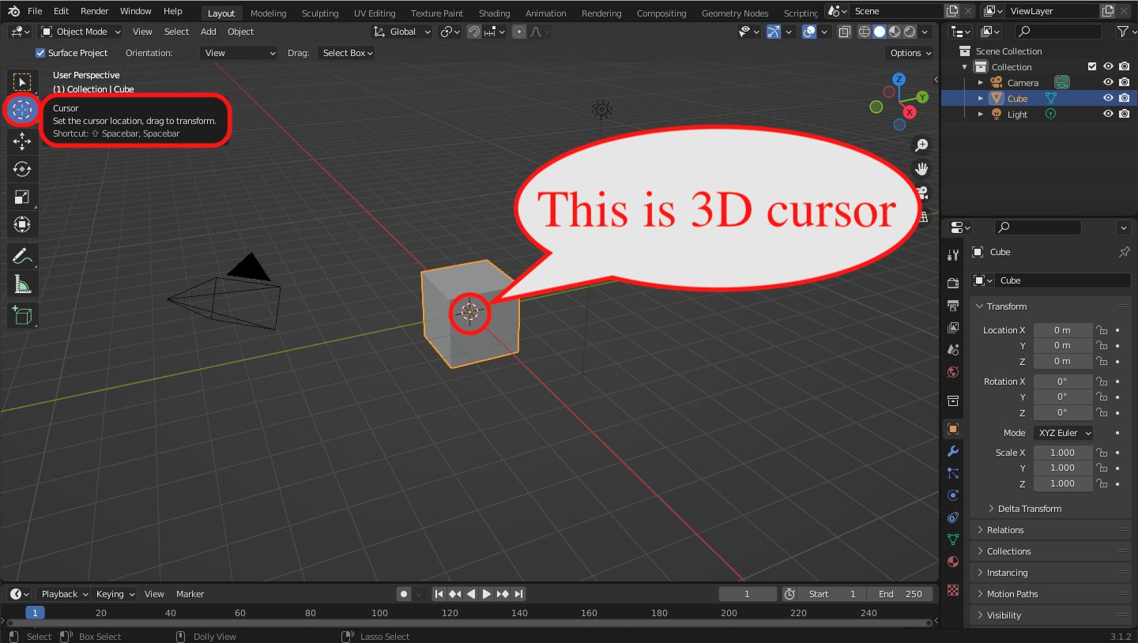Image resolution: width=1138 pixels, height=643 pixels.
Task: Open the Physics properties tab
Action: 953,495
